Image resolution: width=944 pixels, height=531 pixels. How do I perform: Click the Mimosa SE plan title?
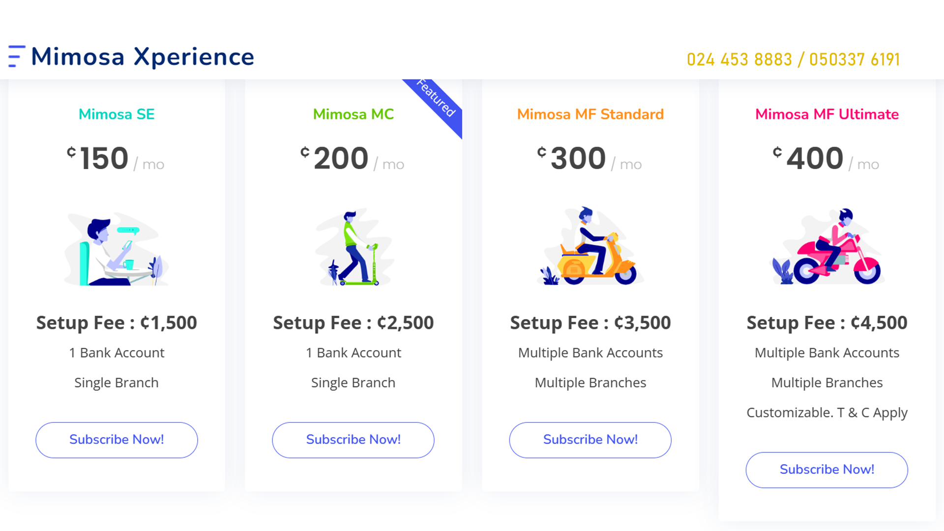(117, 114)
